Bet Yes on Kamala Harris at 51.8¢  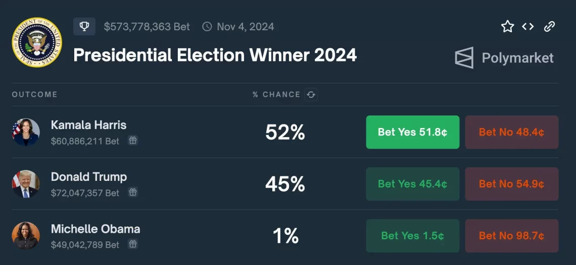click(x=412, y=132)
